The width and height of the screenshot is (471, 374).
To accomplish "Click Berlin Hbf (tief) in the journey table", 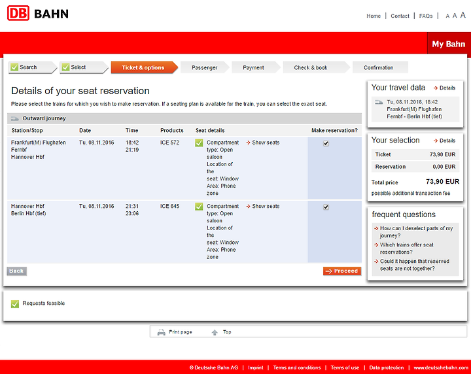I will [x=28, y=213].
